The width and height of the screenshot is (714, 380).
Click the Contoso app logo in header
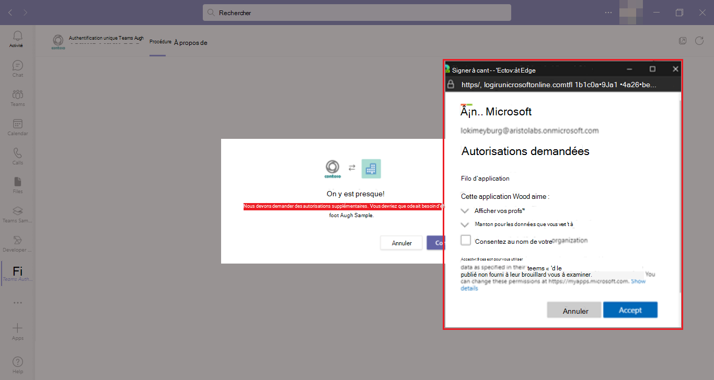coord(59,42)
